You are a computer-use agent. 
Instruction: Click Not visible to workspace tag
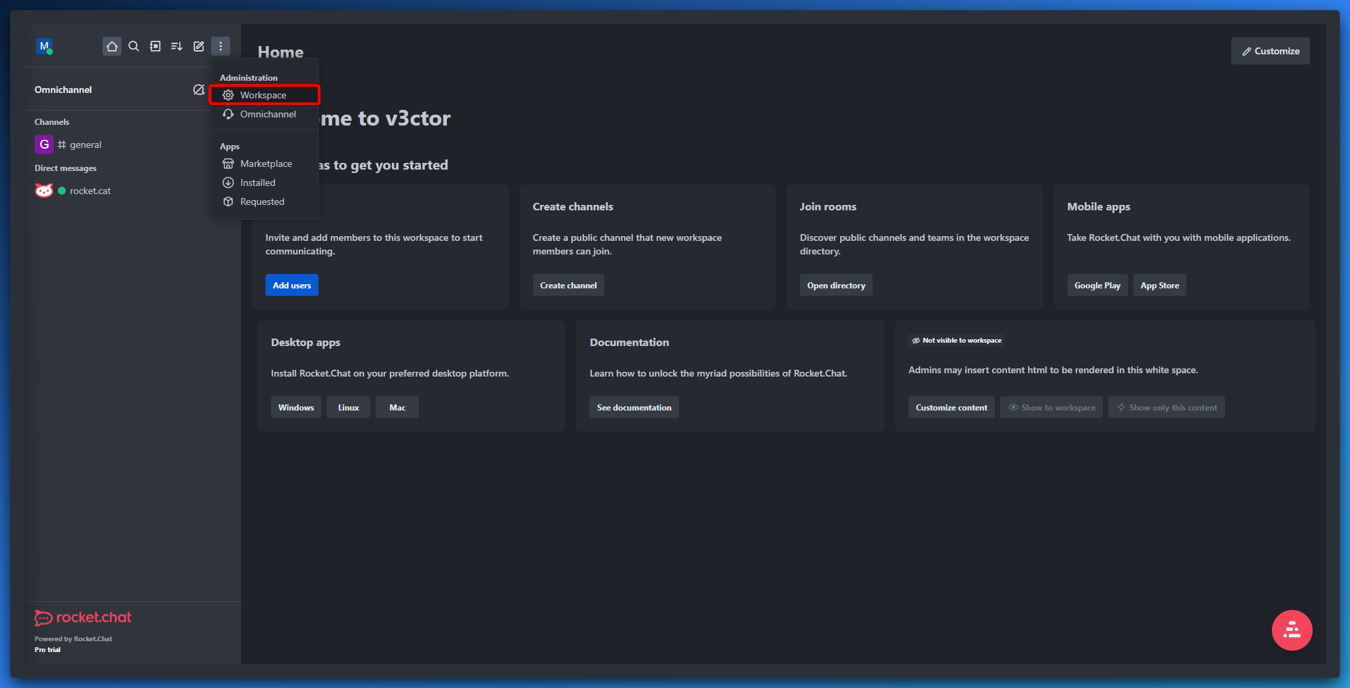coord(957,341)
